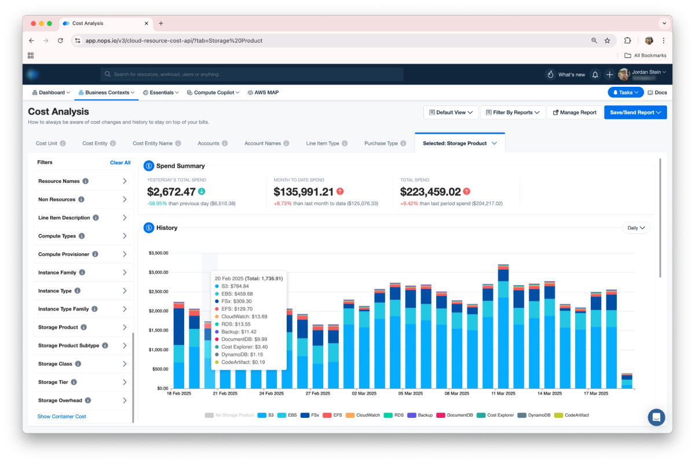Click Jordan Stein's profile avatar
The width and height of the screenshot is (695, 463).
pyautogui.click(x=624, y=74)
